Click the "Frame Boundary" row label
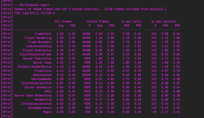 40,42
